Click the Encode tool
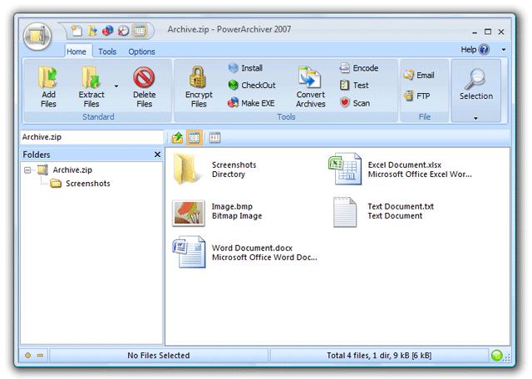Screen dimensions: 532x379 358,68
